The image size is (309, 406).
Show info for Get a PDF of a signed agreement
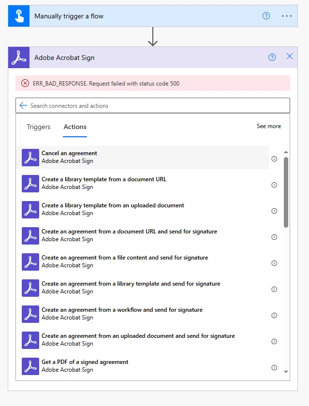(274, 368)
